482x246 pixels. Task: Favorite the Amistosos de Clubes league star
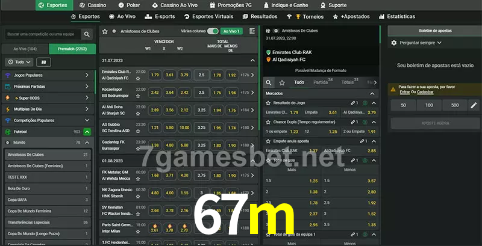[x=105, y=31]
